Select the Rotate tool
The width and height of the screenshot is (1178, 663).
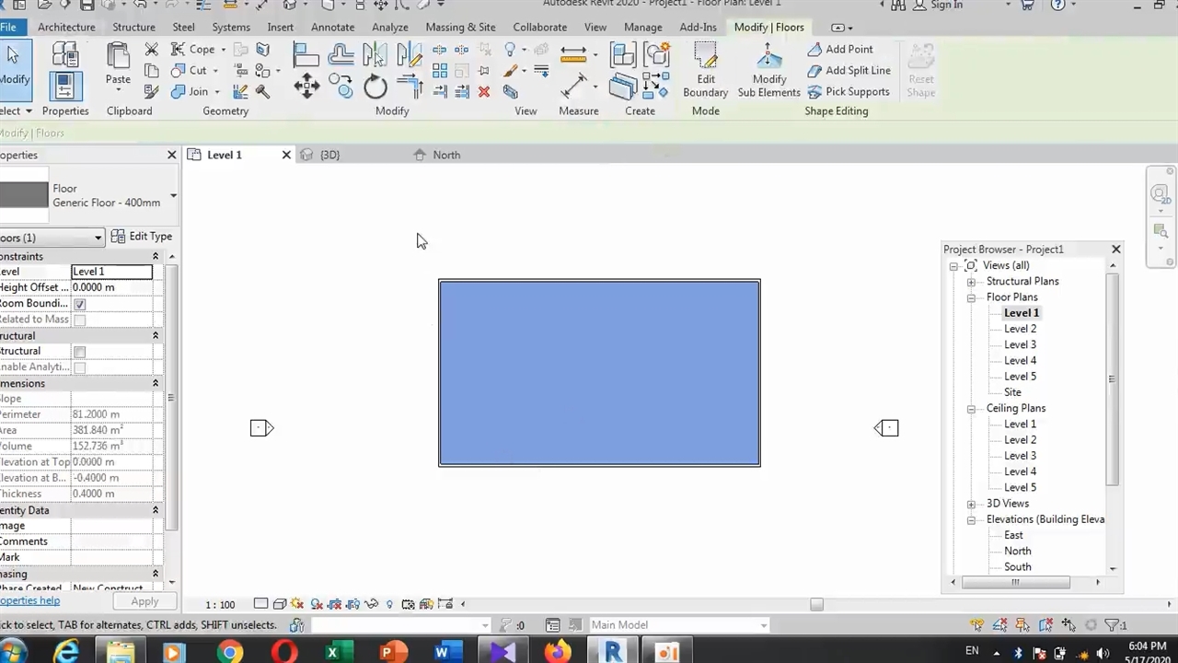375,87
